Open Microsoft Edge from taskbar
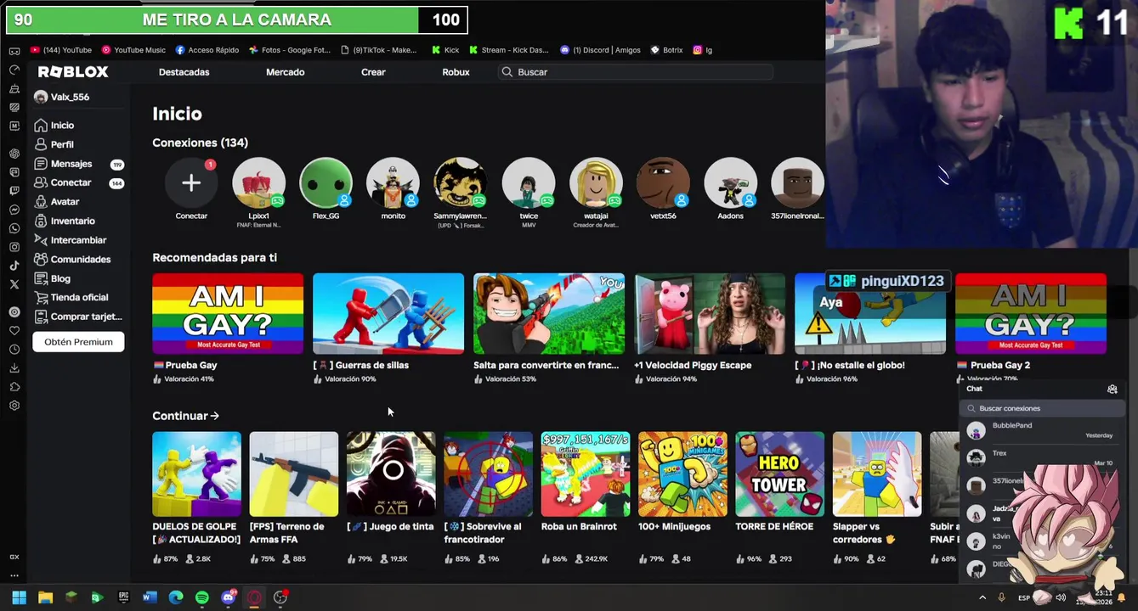 tap(176, 597)
